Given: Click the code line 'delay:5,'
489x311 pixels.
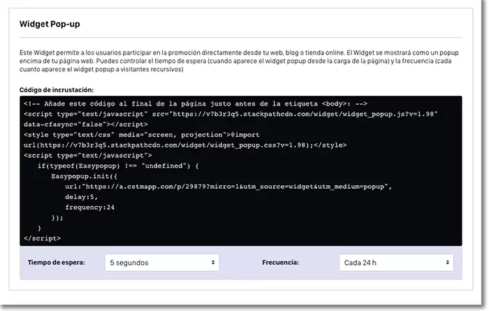Looking at the screenshot, I should point(82,197).
